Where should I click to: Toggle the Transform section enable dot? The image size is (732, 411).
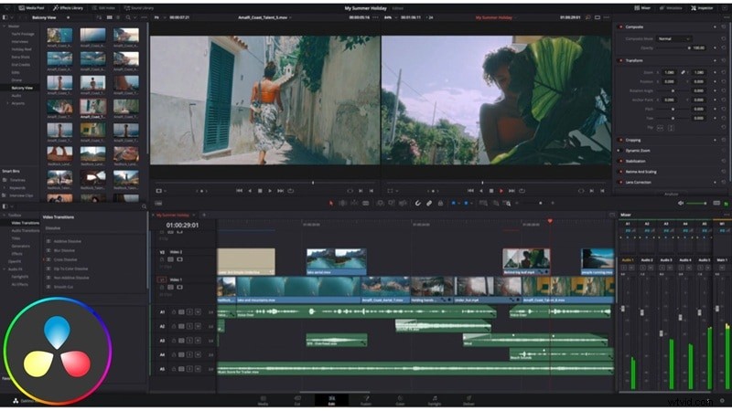[x=620, y=60]
